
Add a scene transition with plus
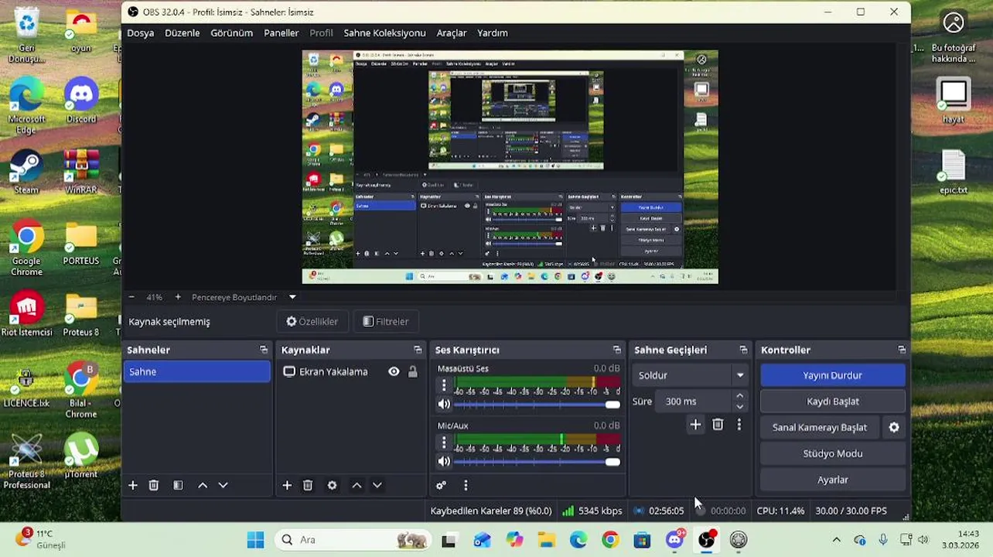coord(695,424)
